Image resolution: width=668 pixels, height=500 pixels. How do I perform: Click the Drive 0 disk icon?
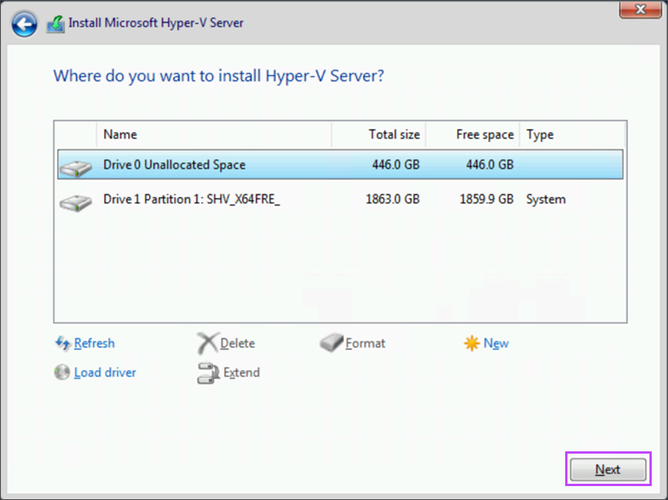[x=75, y=165]
